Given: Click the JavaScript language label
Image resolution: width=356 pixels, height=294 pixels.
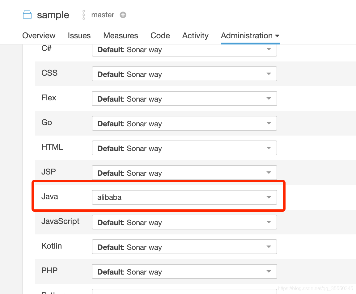Looking at the screenshot, I should tap(60, 221).
